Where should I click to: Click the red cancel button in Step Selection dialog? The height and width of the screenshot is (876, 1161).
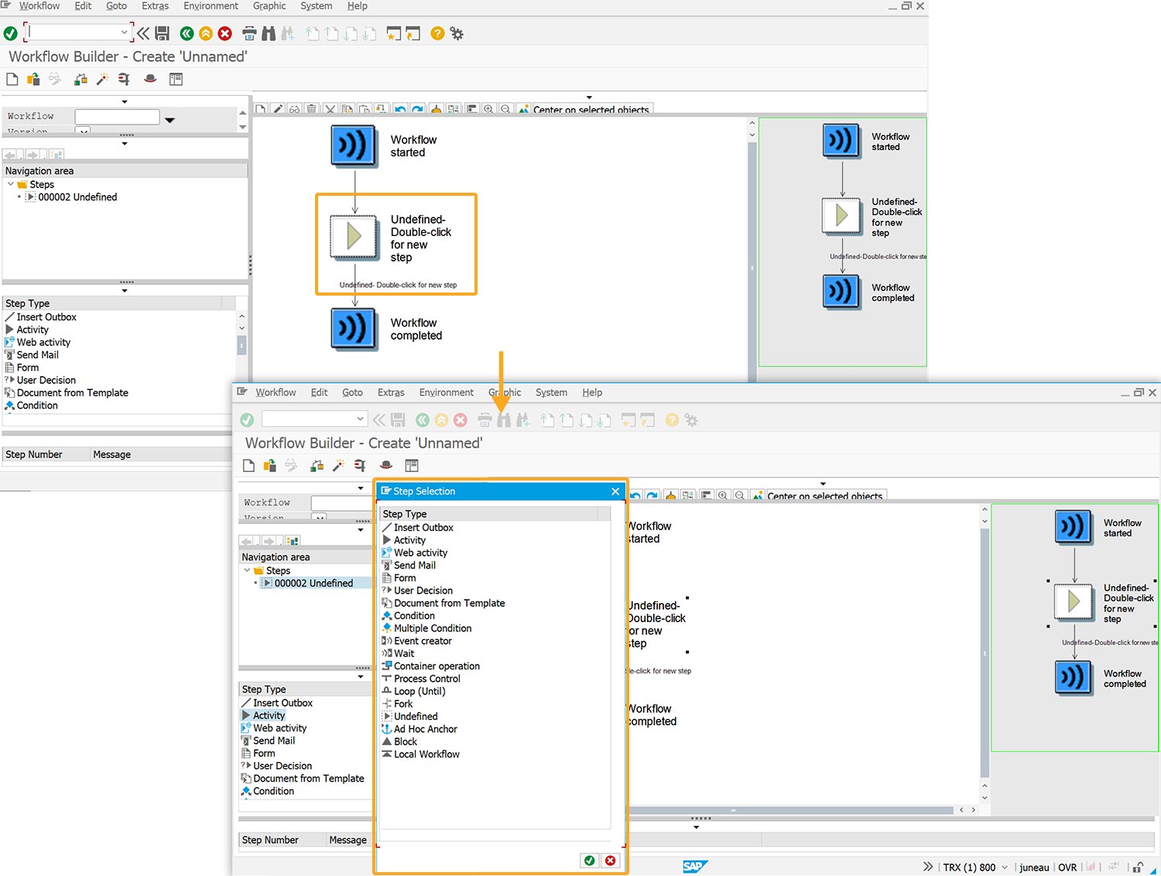610,861
